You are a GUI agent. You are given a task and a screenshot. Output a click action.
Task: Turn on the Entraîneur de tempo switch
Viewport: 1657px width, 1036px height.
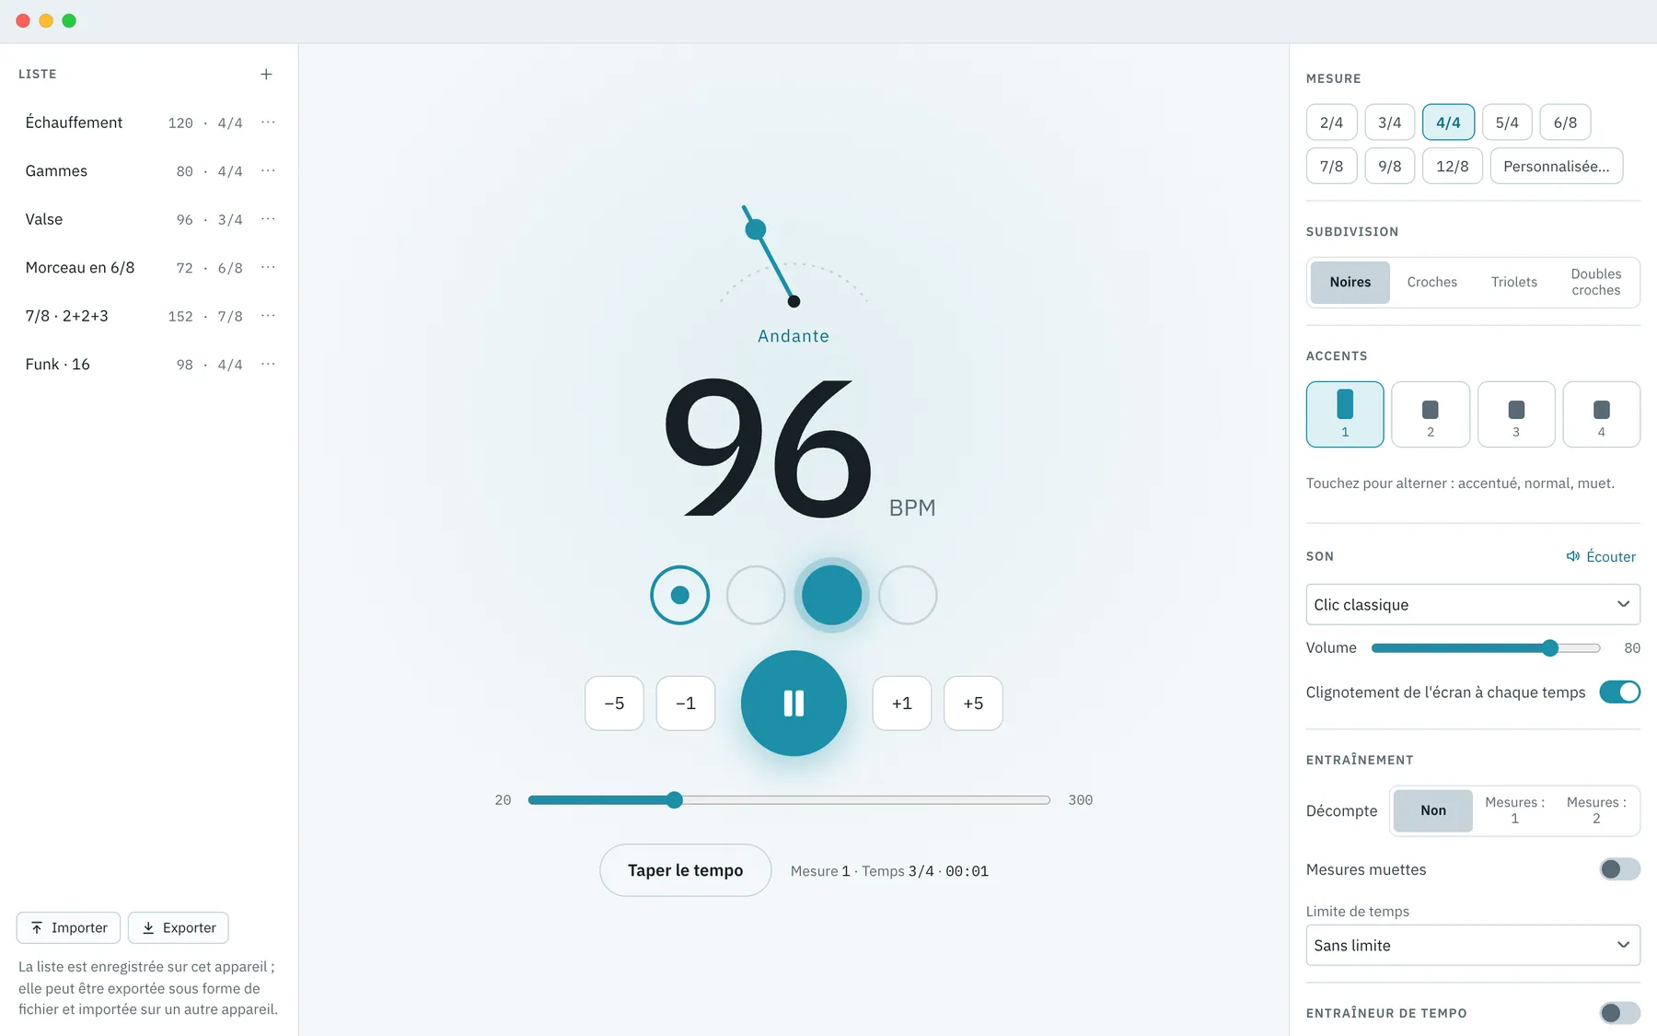point(1620,1013)
